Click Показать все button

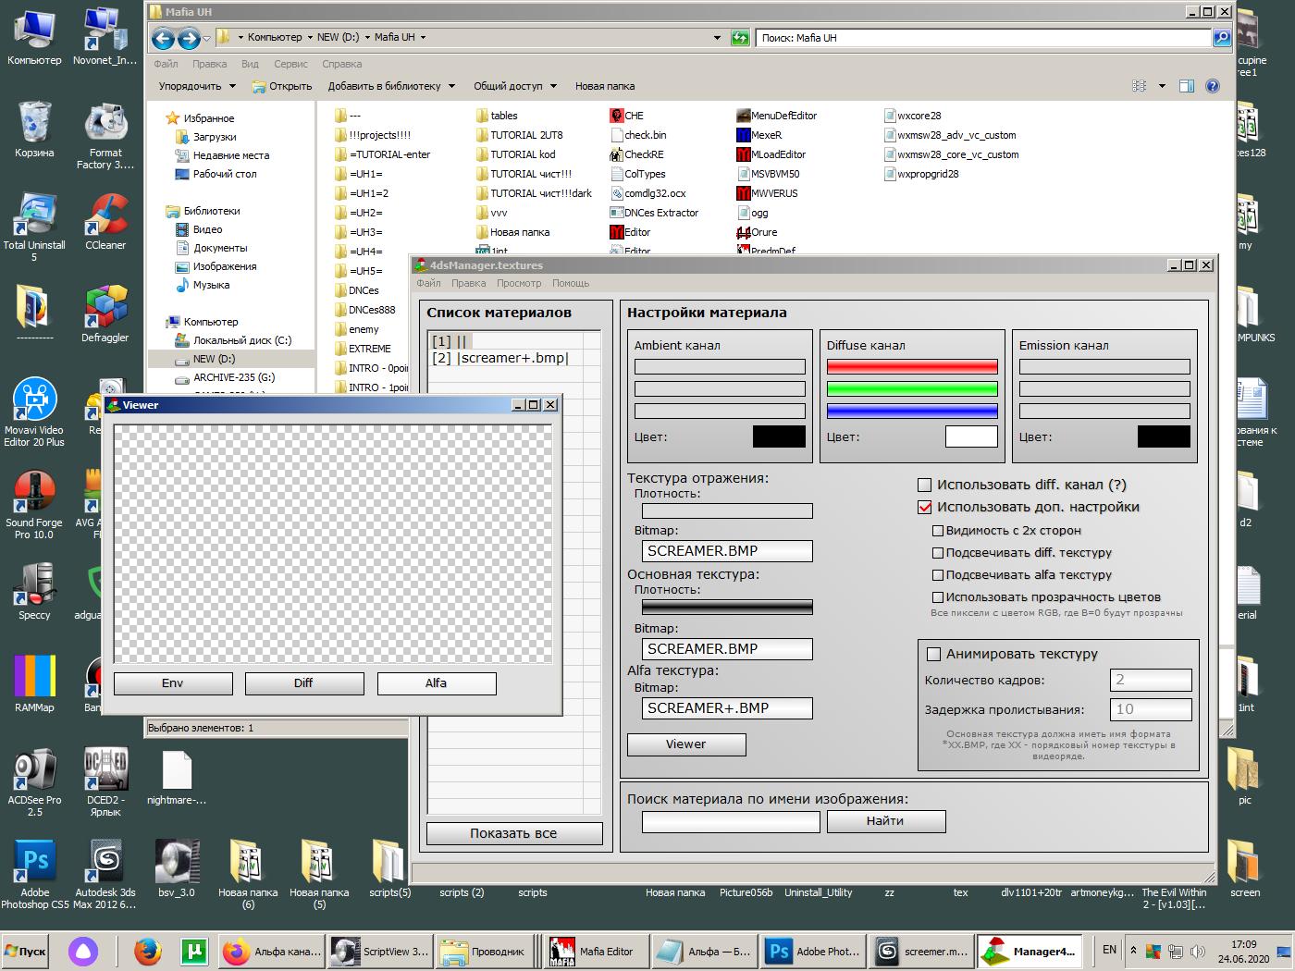click(514, 833)
